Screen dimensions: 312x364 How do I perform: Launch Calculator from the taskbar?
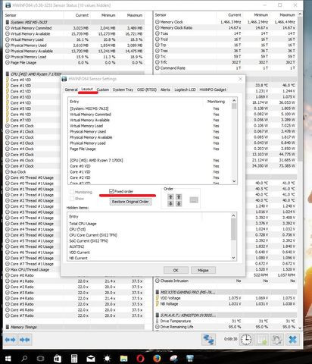coord(74,358)
